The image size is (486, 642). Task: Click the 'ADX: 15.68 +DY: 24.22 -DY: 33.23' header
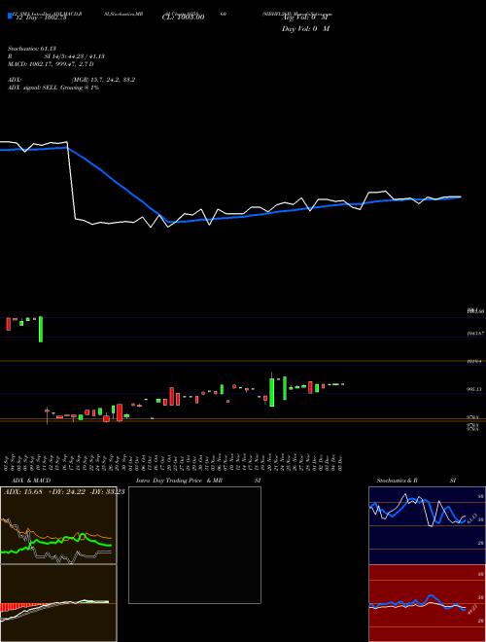click(x=63, y=491)
